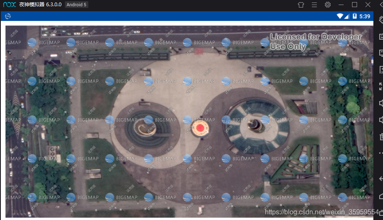Screen dimensions: 383x220
Task: Tap the red circular marker on the map
Action: tap(200, 128)
